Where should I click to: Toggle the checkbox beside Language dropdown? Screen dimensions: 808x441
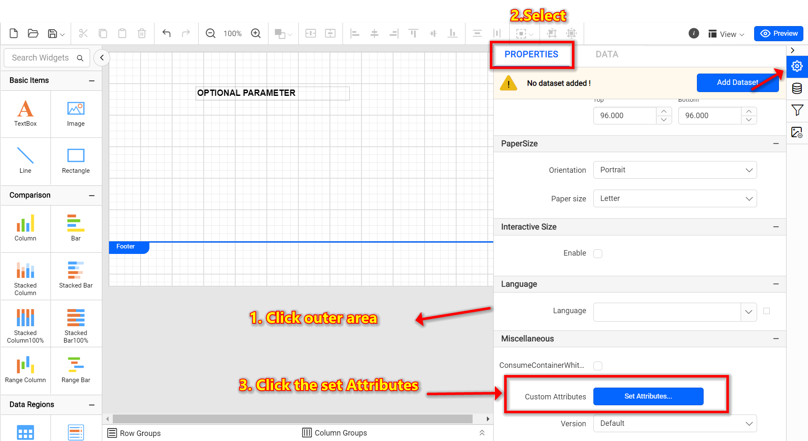point(766,311)
